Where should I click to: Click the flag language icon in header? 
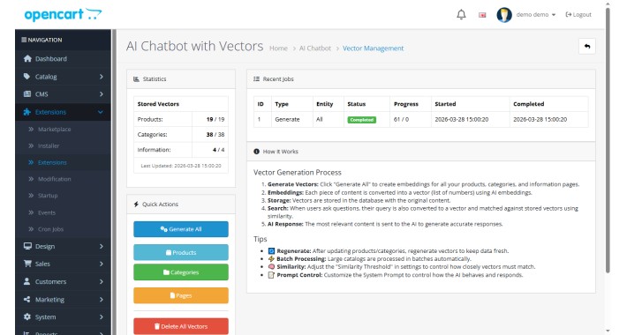pos(482,15)
